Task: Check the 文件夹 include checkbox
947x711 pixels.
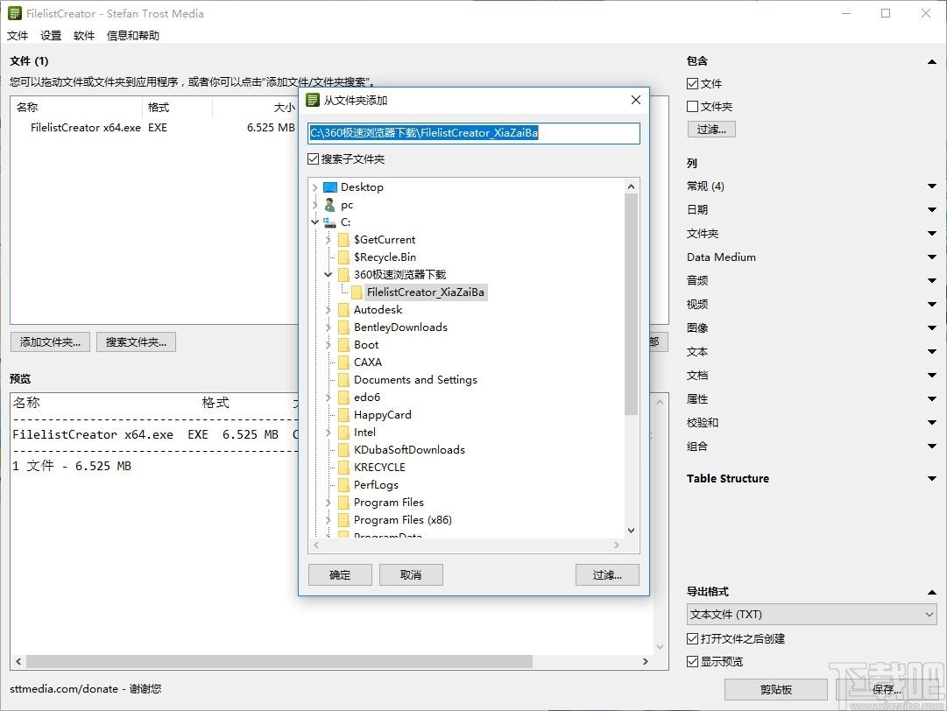Action: click(692, 106)
